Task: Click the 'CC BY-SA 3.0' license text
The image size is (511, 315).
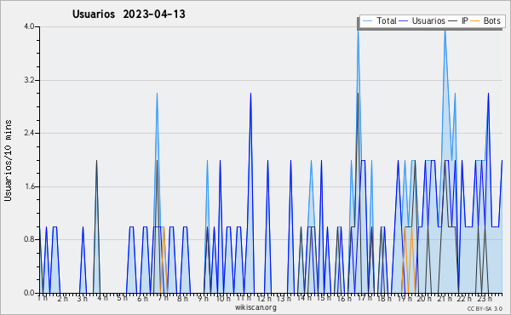Action: tap(485, 309)
